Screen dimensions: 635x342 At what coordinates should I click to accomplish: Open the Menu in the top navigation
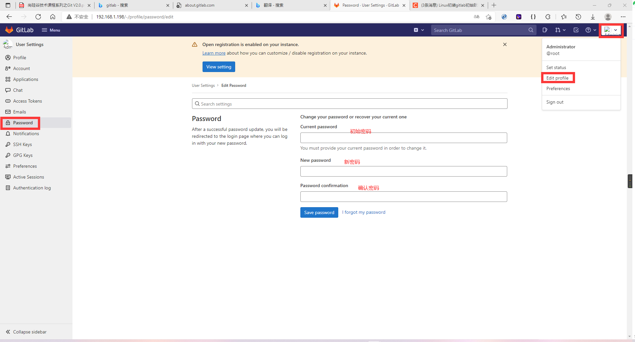(51, 30)
